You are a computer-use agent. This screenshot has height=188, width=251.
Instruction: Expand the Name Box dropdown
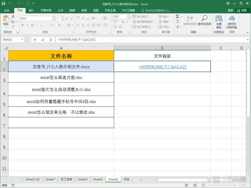pos(22,40)
